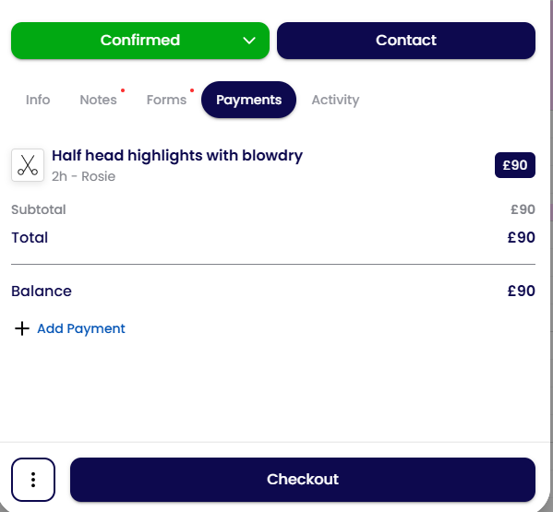Image resolution: width=553 pixels, height=512 pixels.
Task: View the Activity tab
Action: click(335, 100)
